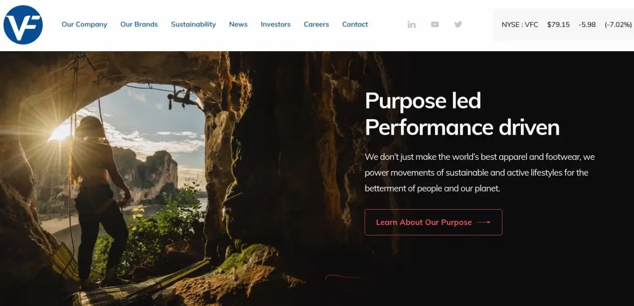Screen dimensions: 634x306
Task: Click the hero paragraph about apparel and footwear
Action: 480,173
